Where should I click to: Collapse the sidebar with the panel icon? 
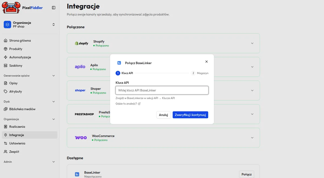click(53, 8)
